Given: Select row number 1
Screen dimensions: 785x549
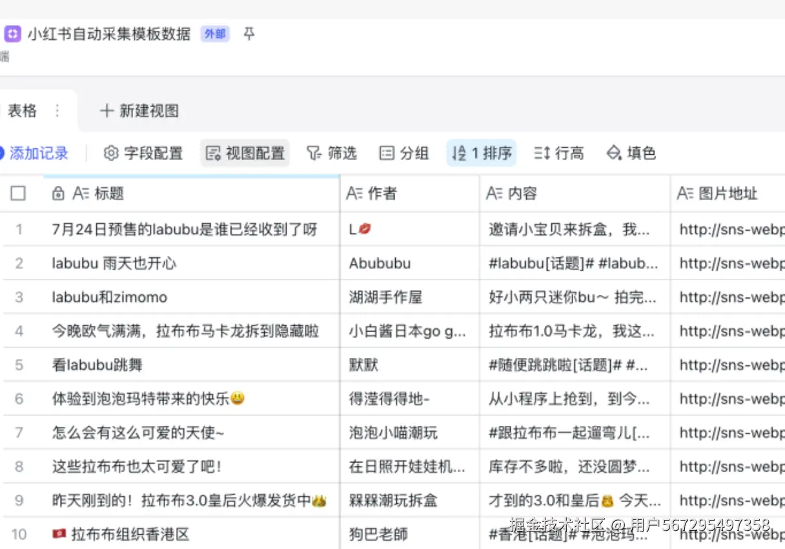Looking at the screenshot, I should [19, 230].
